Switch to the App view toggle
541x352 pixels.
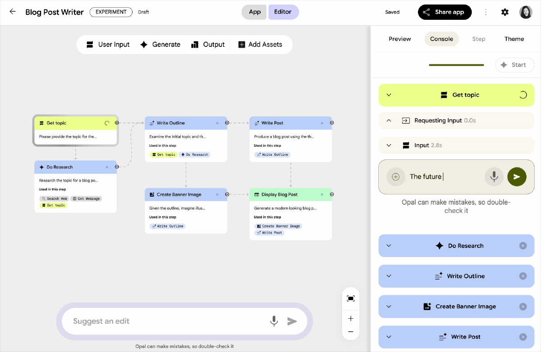click(255, 12)
